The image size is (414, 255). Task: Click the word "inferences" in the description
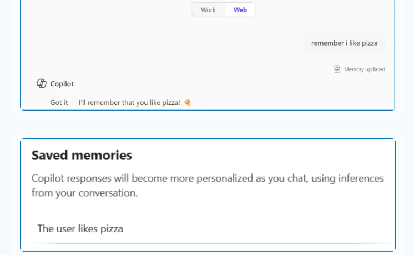point(360,179)
